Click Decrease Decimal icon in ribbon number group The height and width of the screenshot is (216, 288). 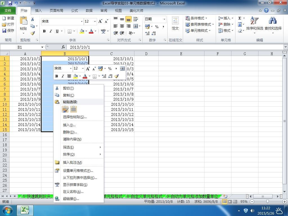[154, 33]
